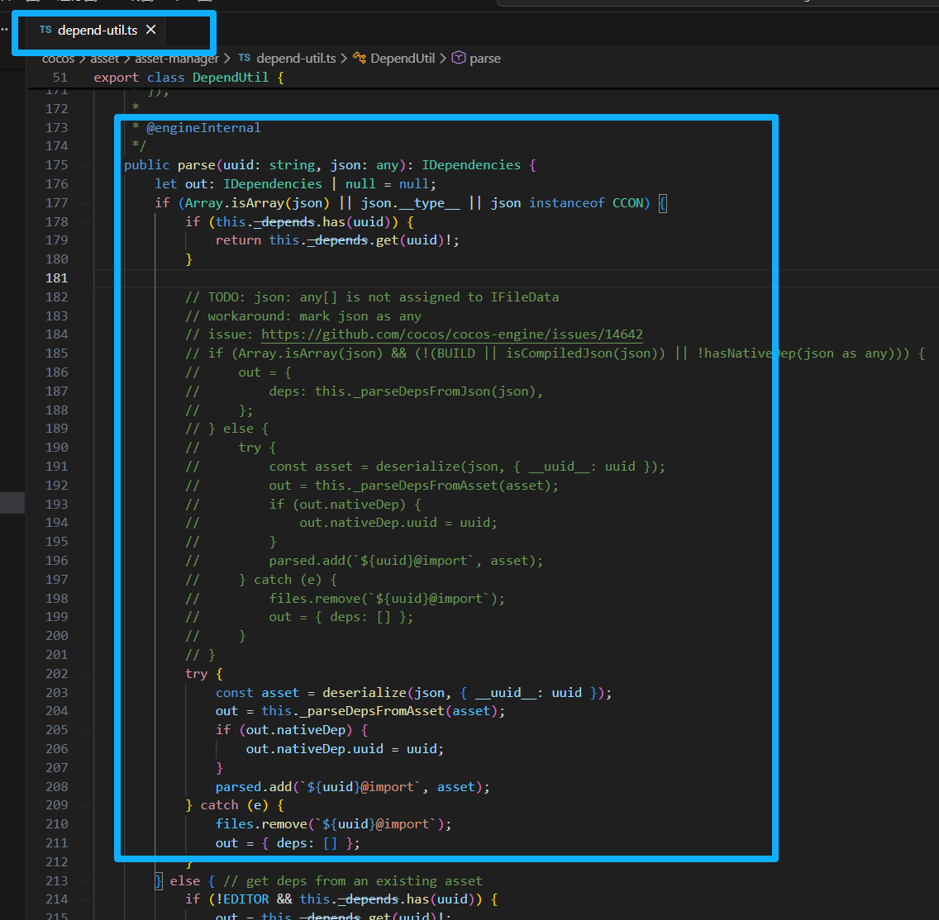This screenshot has width=939, height=920.
Task: Place cursor on empty line 181
Action: 413,278
